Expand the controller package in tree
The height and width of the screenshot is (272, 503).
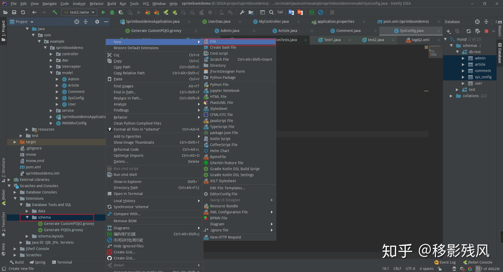51,54
